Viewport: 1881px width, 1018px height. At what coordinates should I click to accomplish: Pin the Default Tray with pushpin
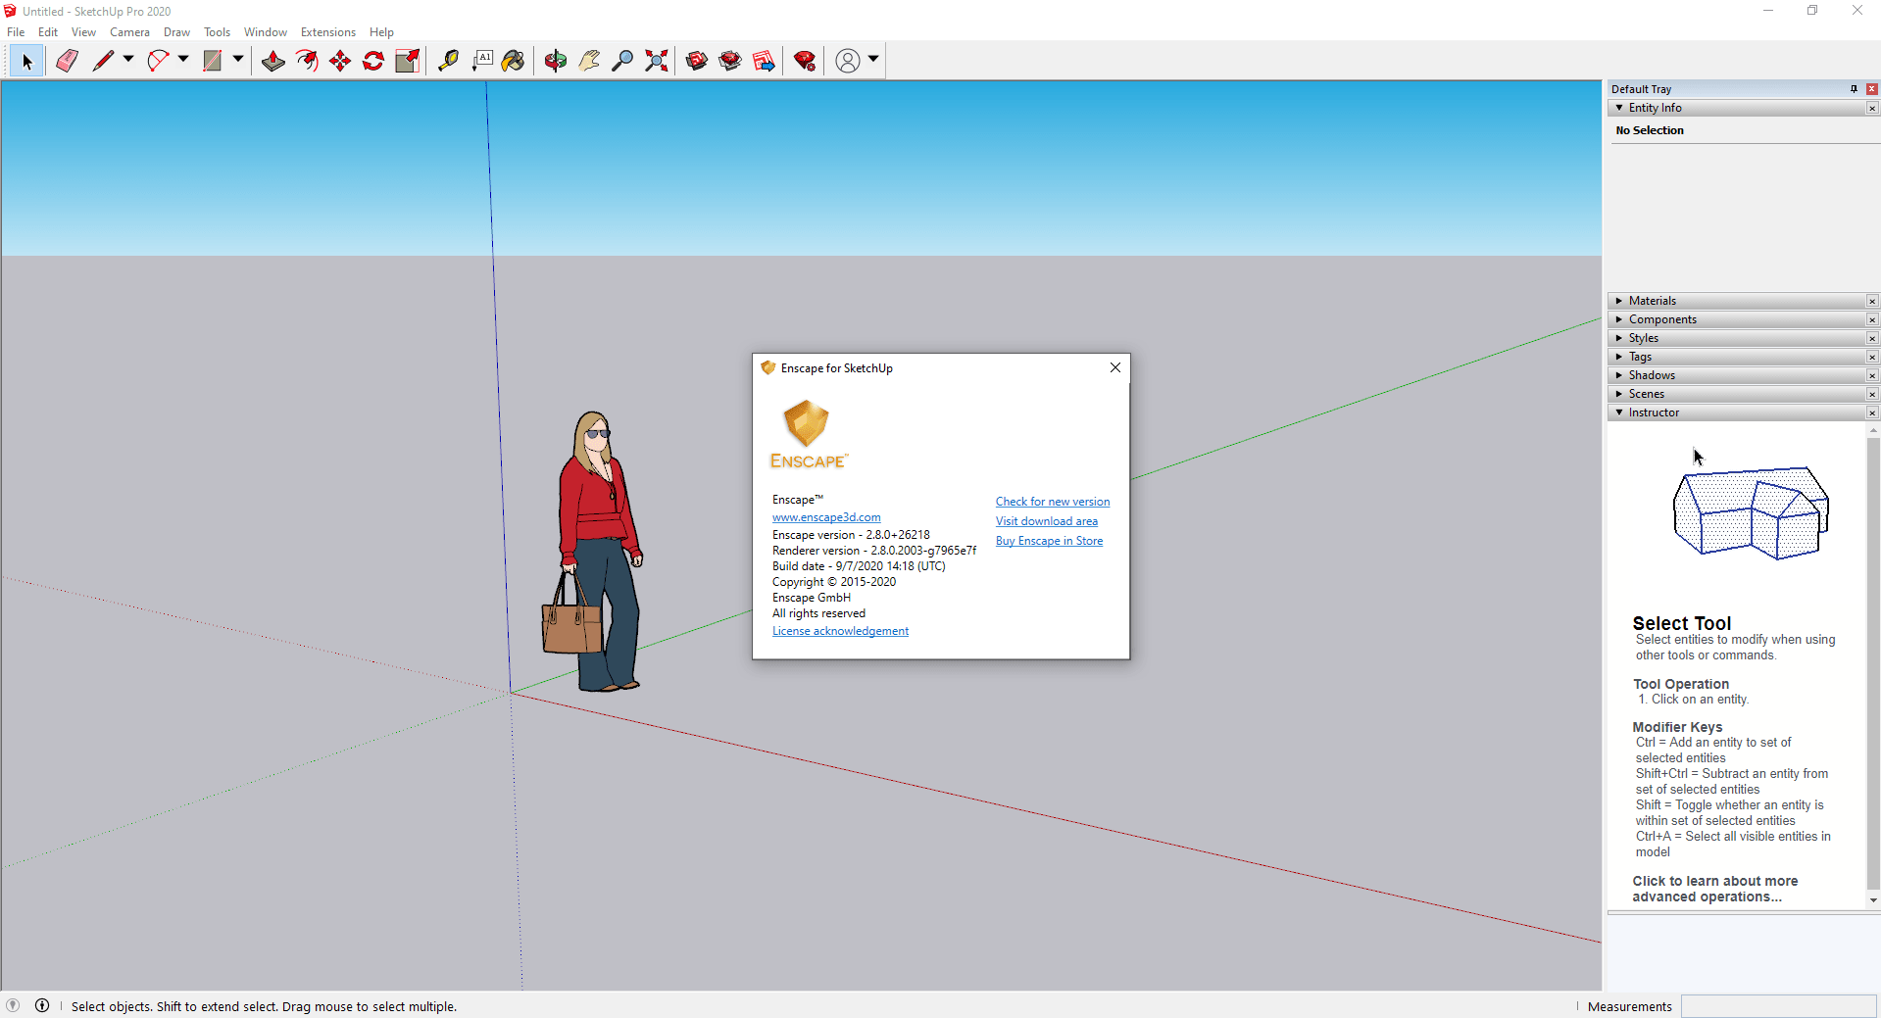point(1854,89)
